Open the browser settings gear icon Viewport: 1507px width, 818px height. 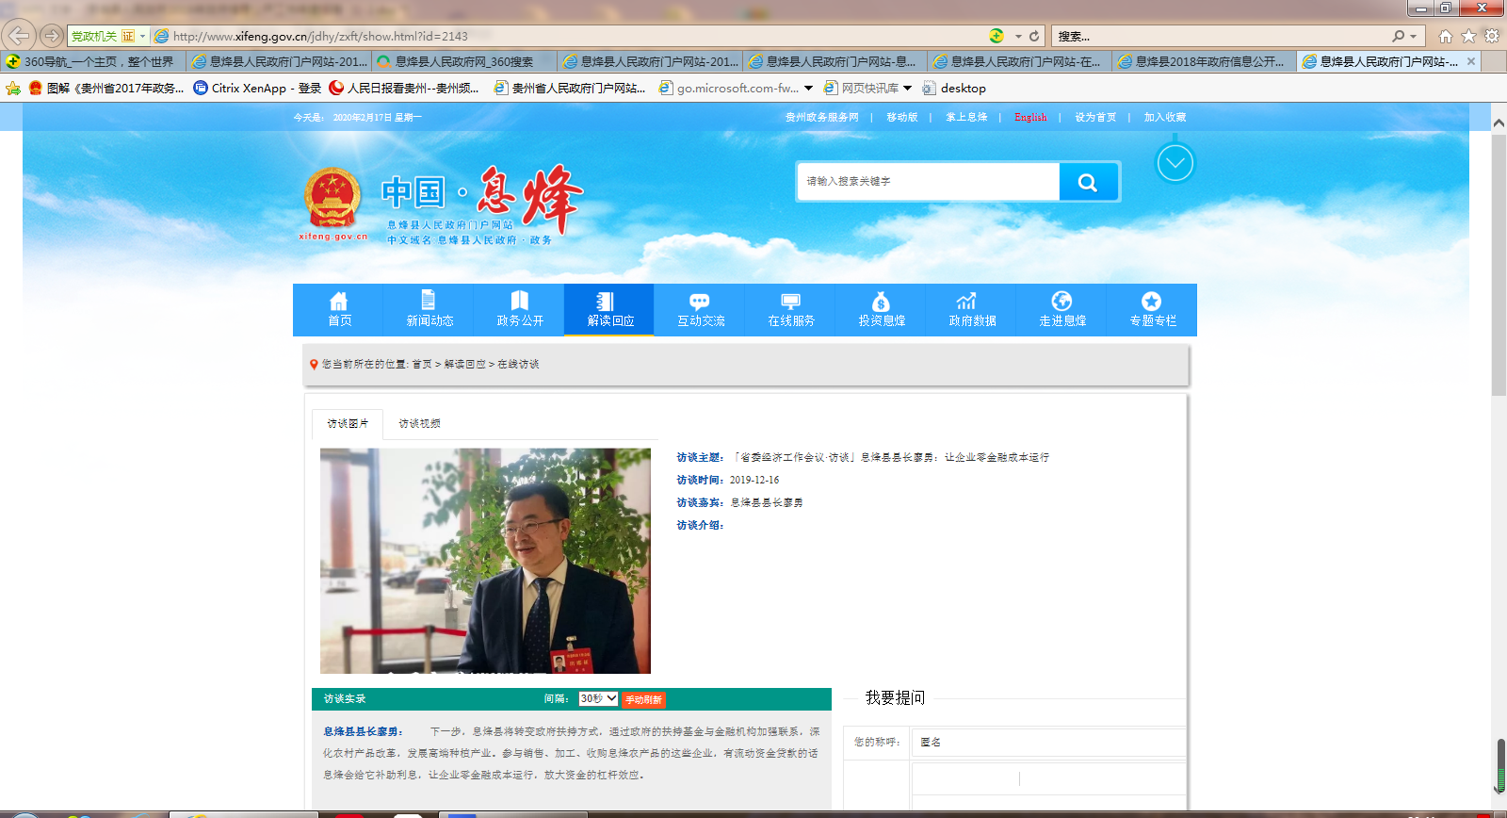tap(1492, 36)
